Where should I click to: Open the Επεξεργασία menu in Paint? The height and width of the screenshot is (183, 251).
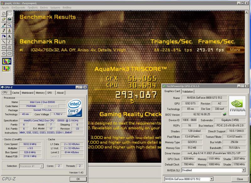[x=18, y=8]
